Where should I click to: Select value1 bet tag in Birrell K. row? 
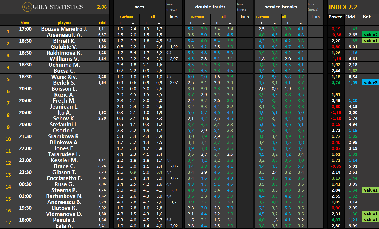(x=370, y=41)
